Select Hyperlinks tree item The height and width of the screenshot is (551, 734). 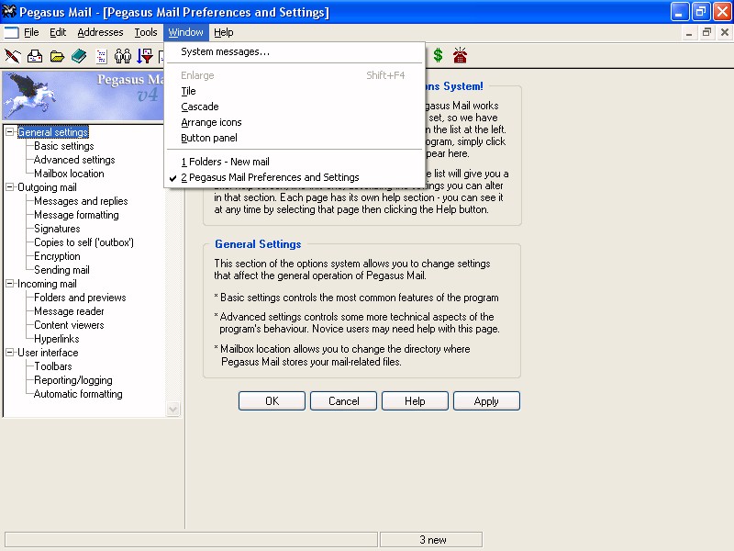pos(57,339)
